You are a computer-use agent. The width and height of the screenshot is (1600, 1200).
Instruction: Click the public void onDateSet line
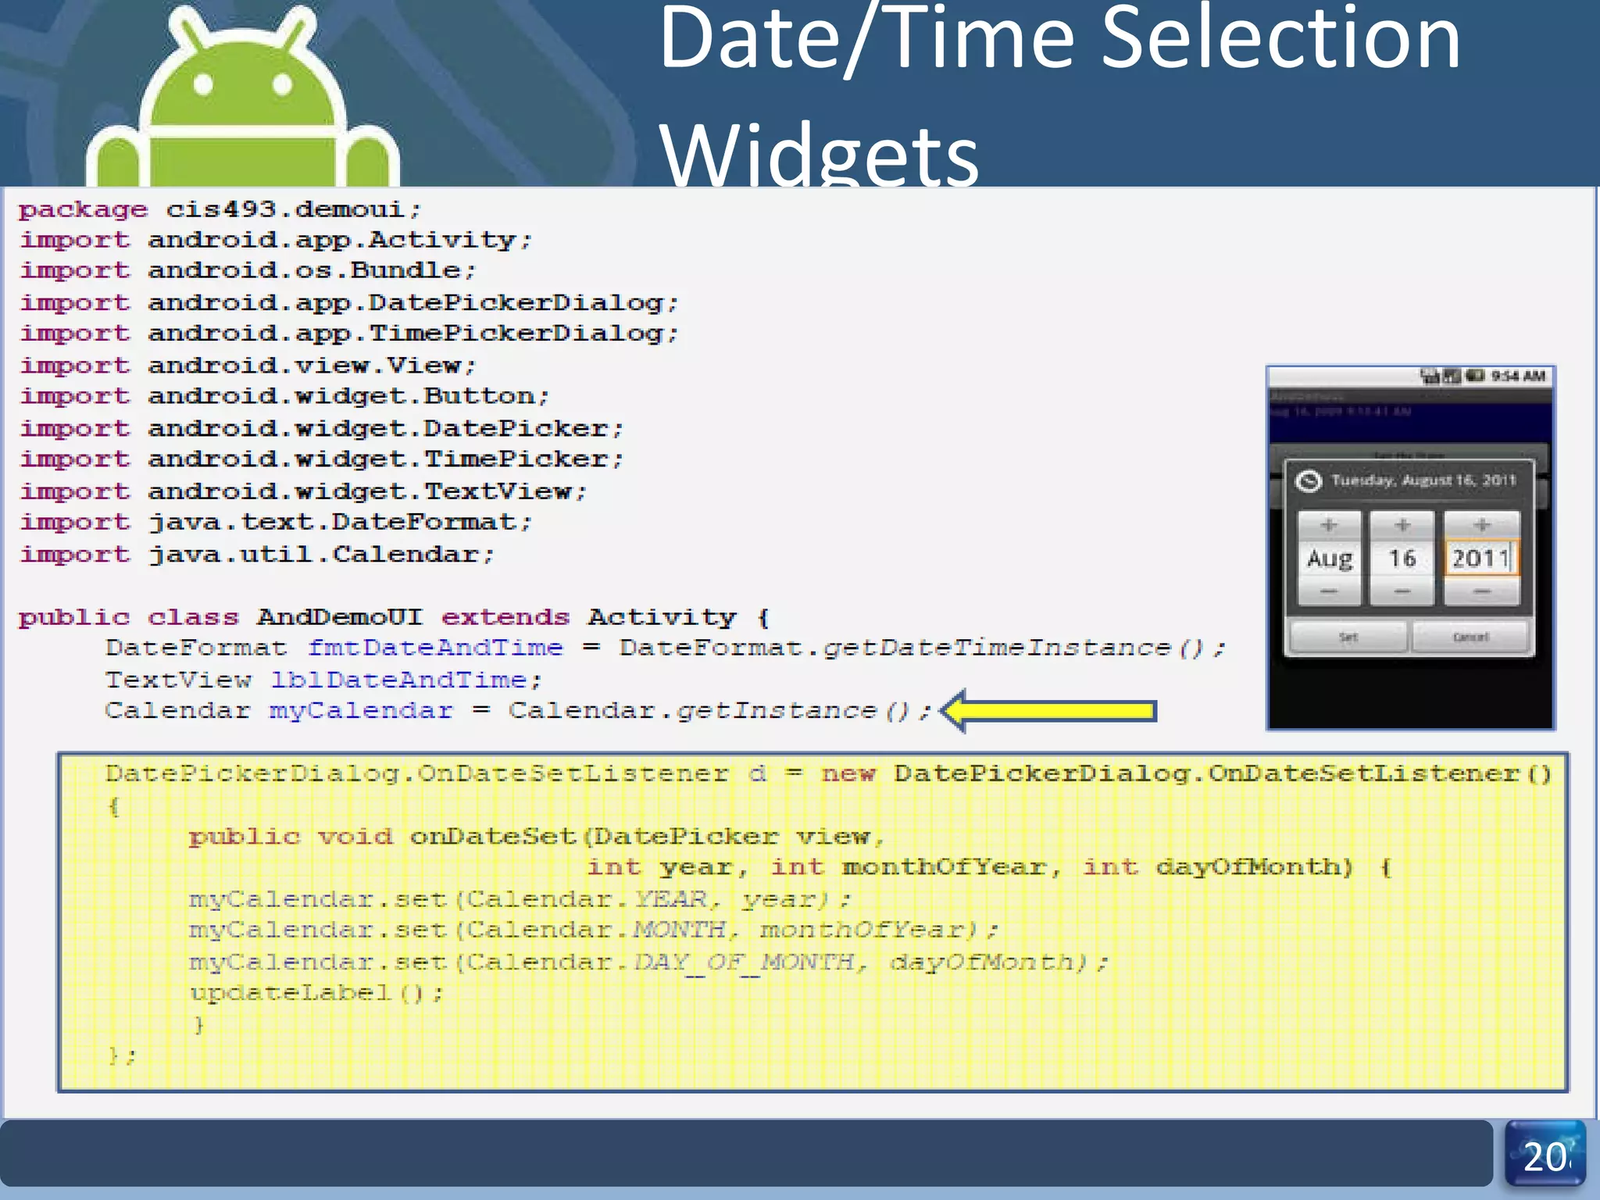(x=537, y=837)
